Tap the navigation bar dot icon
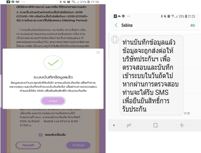 tap(114, 125)
